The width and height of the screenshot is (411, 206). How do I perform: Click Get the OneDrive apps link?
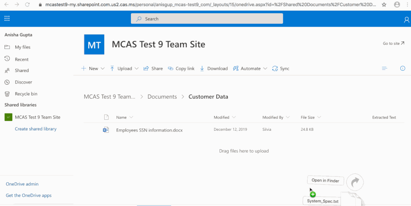28,195
